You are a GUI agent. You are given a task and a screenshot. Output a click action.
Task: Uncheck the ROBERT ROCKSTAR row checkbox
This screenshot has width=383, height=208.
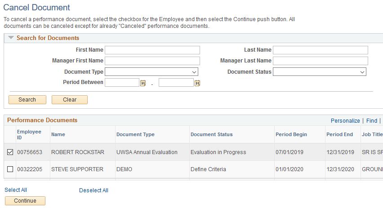pos(10,152)
